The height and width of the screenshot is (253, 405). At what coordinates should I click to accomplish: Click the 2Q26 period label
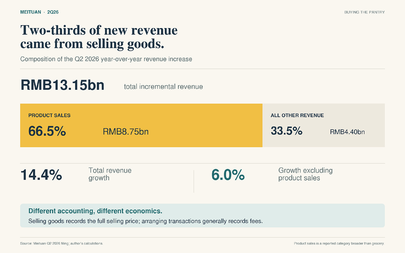tap(53, 12)
